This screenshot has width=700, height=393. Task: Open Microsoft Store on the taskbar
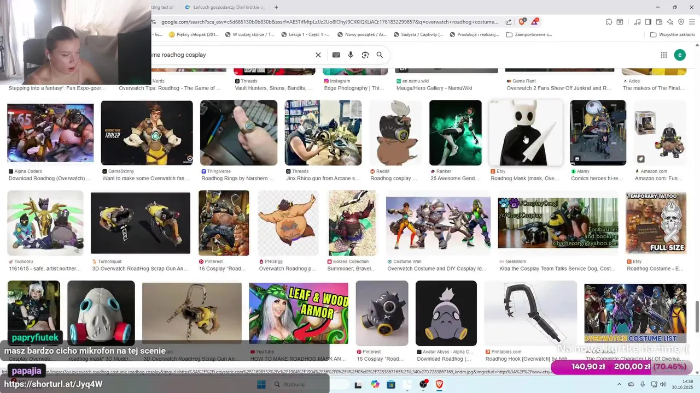391,385
